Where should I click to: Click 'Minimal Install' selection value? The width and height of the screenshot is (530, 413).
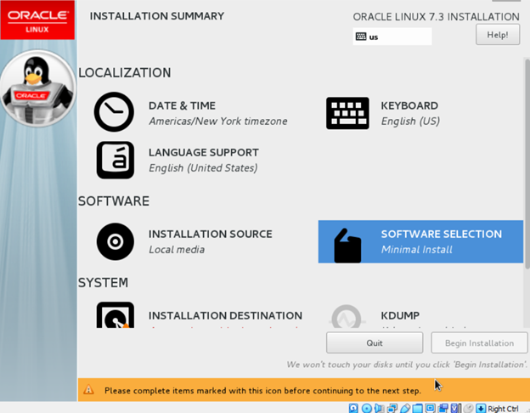416,250
